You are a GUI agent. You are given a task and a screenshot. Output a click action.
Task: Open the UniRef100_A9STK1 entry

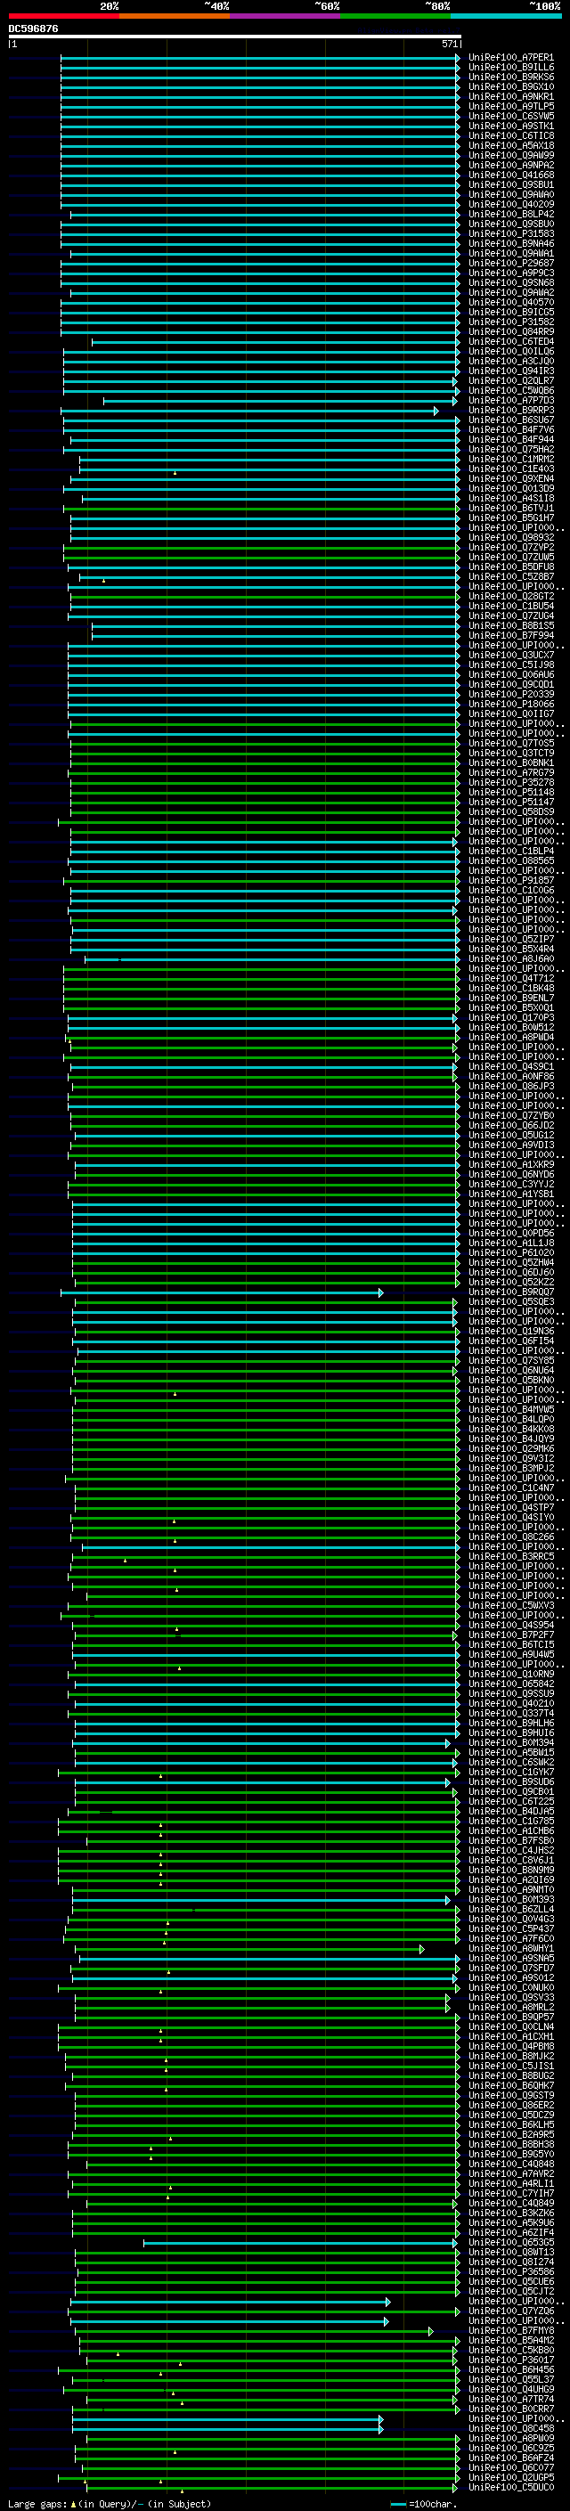(x=511, y=126)
